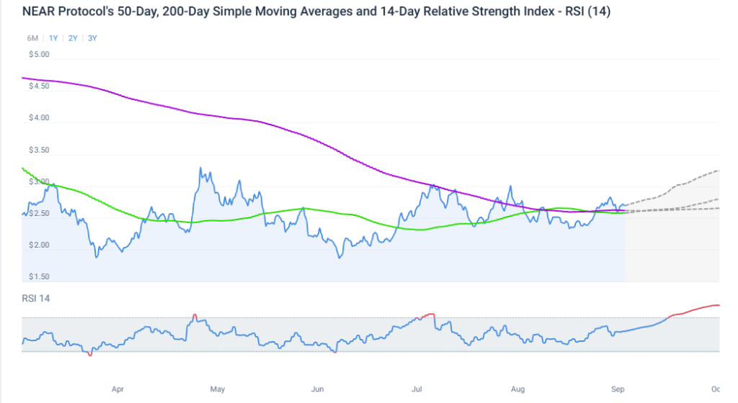Click the $4.50 price axis label
The image size is (738, 403).
point(39,86)
